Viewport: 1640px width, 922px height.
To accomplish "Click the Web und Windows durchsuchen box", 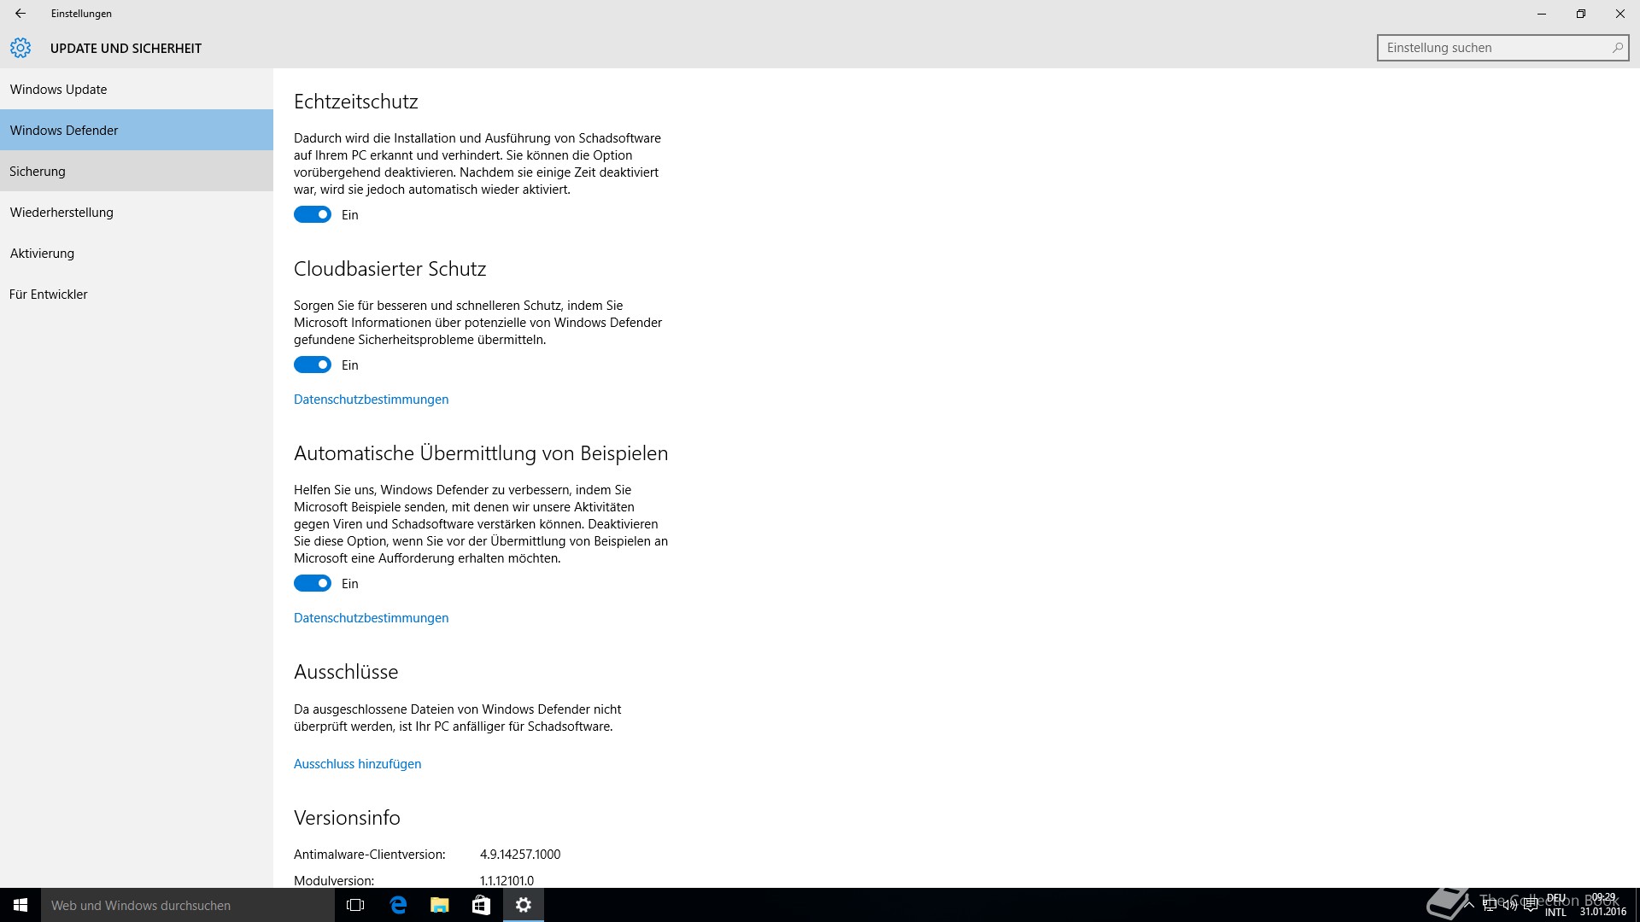I will (188, 905).
